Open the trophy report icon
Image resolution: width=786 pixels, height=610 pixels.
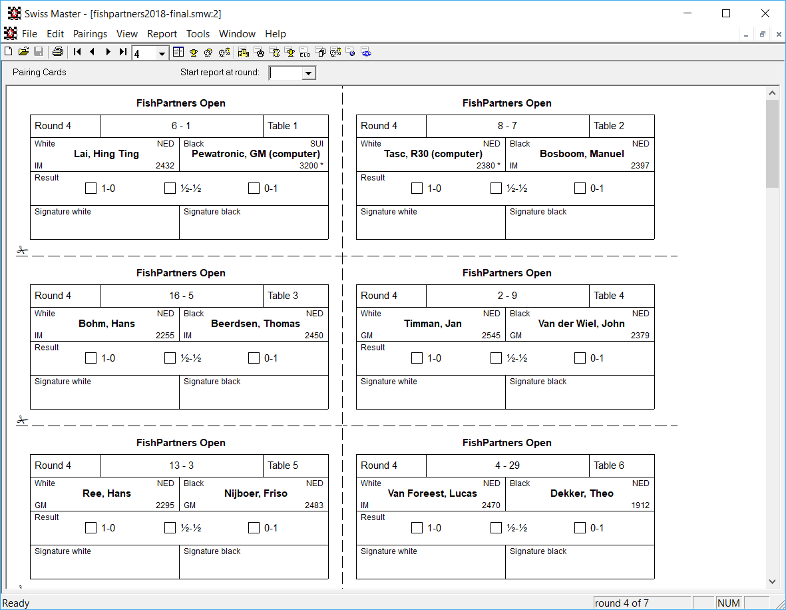(290, 52)
